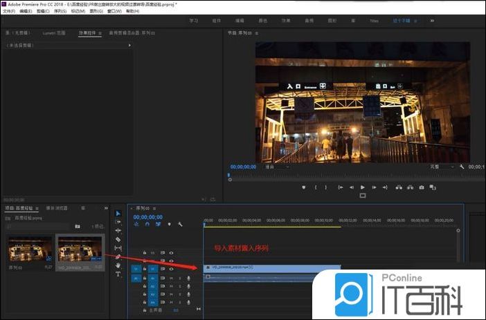Open the zoom level dropdown in Program monitor
486x320 pixels.
[277, 167]
